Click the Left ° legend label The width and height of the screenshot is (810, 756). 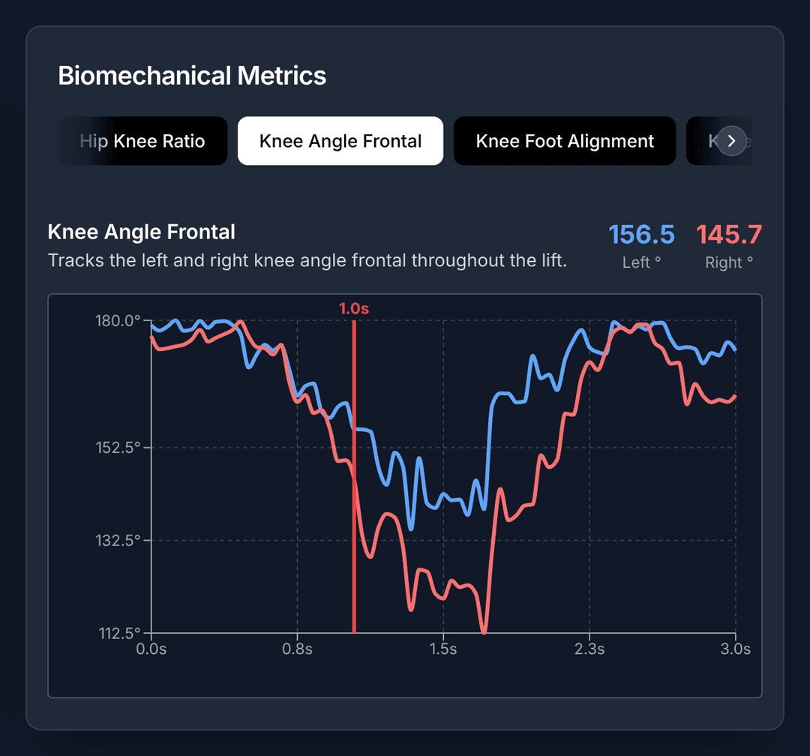[641, 262]
